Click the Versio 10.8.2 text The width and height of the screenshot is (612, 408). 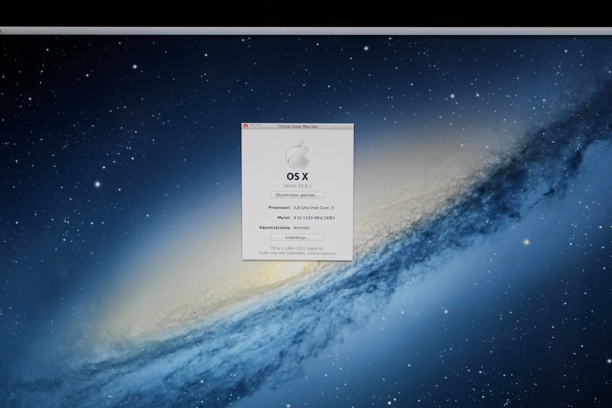[298, 186]
